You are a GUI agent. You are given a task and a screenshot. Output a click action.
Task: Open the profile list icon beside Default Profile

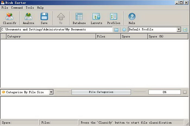(x=185, y=30)
